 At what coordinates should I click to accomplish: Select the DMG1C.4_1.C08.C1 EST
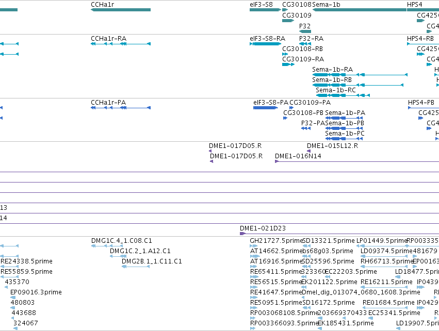pos(107,246)
